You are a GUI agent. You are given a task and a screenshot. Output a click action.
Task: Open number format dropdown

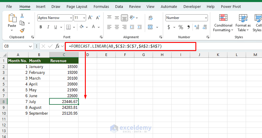coord(206,18)
